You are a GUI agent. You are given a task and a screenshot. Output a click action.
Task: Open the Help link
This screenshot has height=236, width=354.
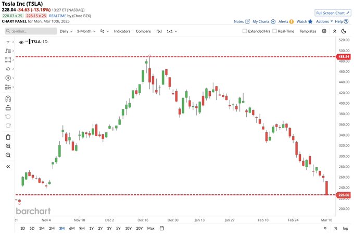[342, 21]
